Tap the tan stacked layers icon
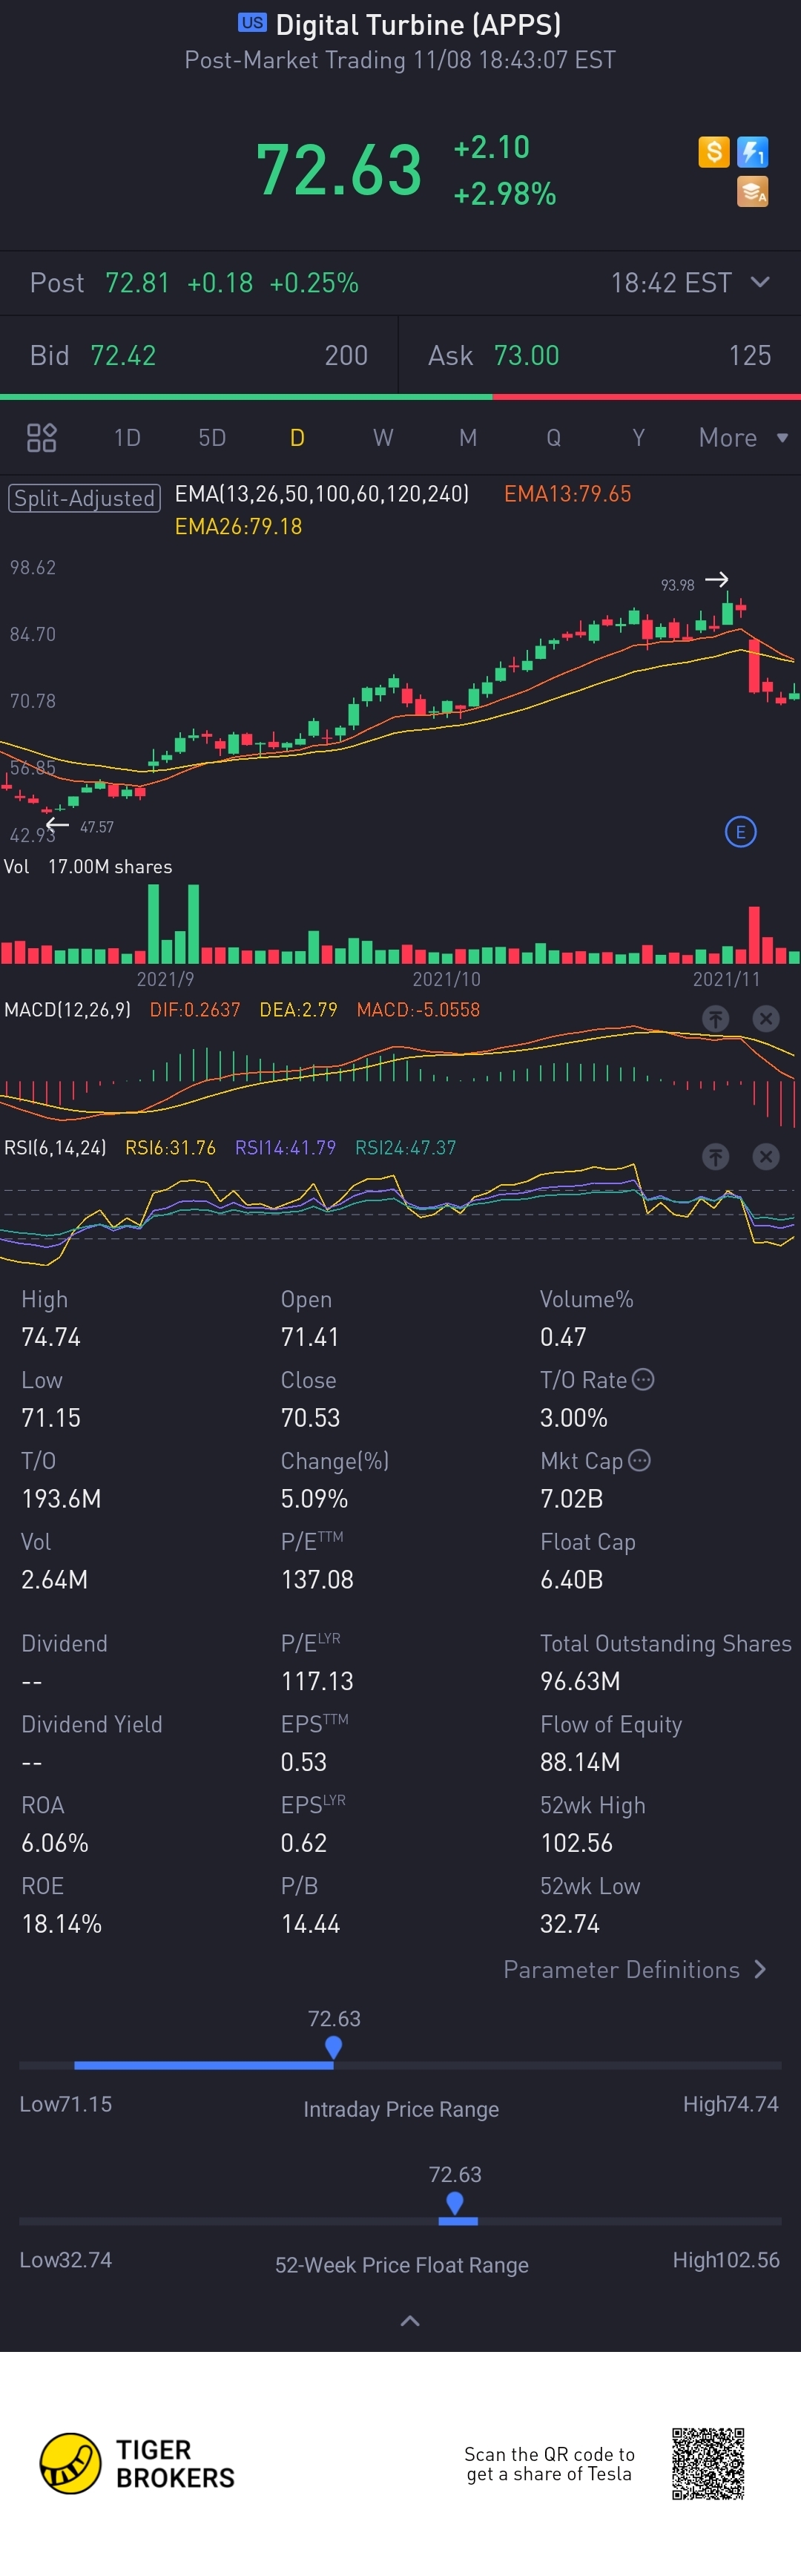801x2576 pixels. point(752,191)
